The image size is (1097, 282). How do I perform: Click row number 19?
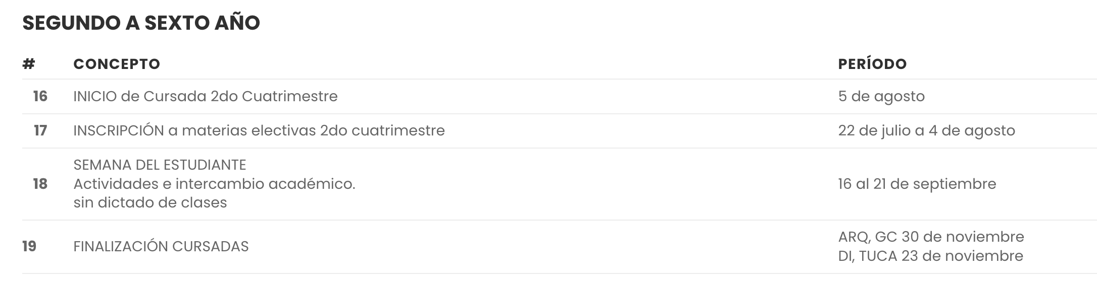point(29,246)
